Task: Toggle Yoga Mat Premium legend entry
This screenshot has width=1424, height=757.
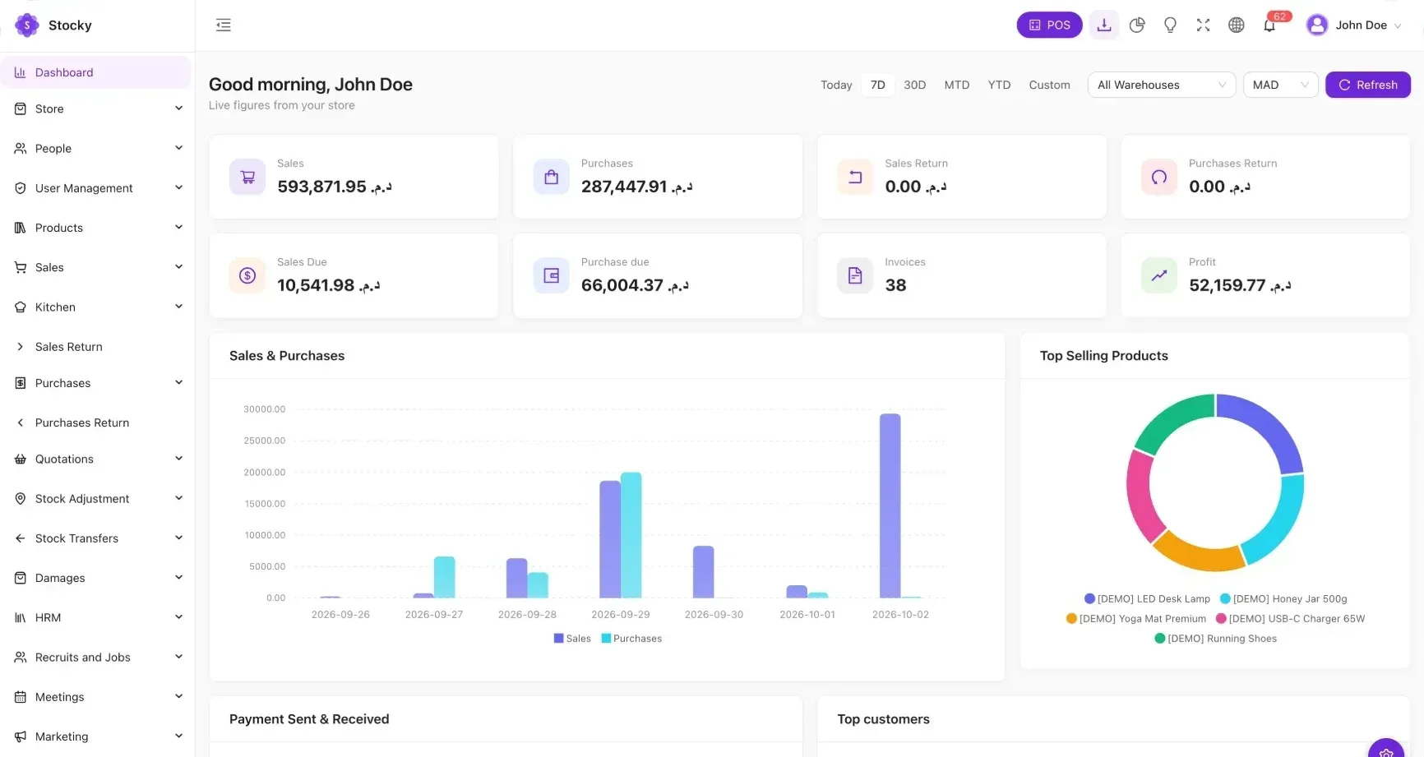Action: [1135, 619]
